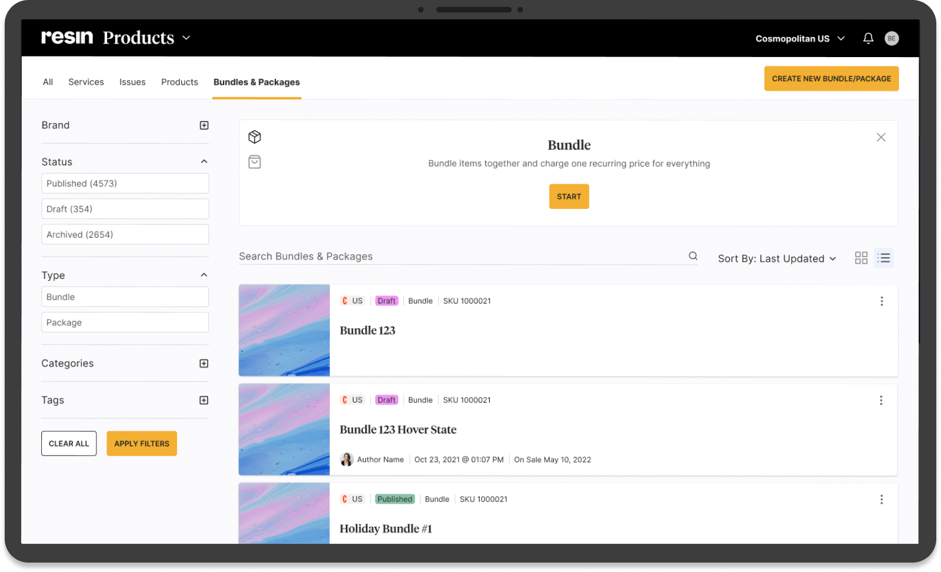Select the Package type filter
The image size is (941, 572).
click(125, 322)
